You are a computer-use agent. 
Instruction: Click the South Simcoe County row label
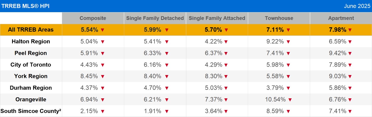(31, 111)
